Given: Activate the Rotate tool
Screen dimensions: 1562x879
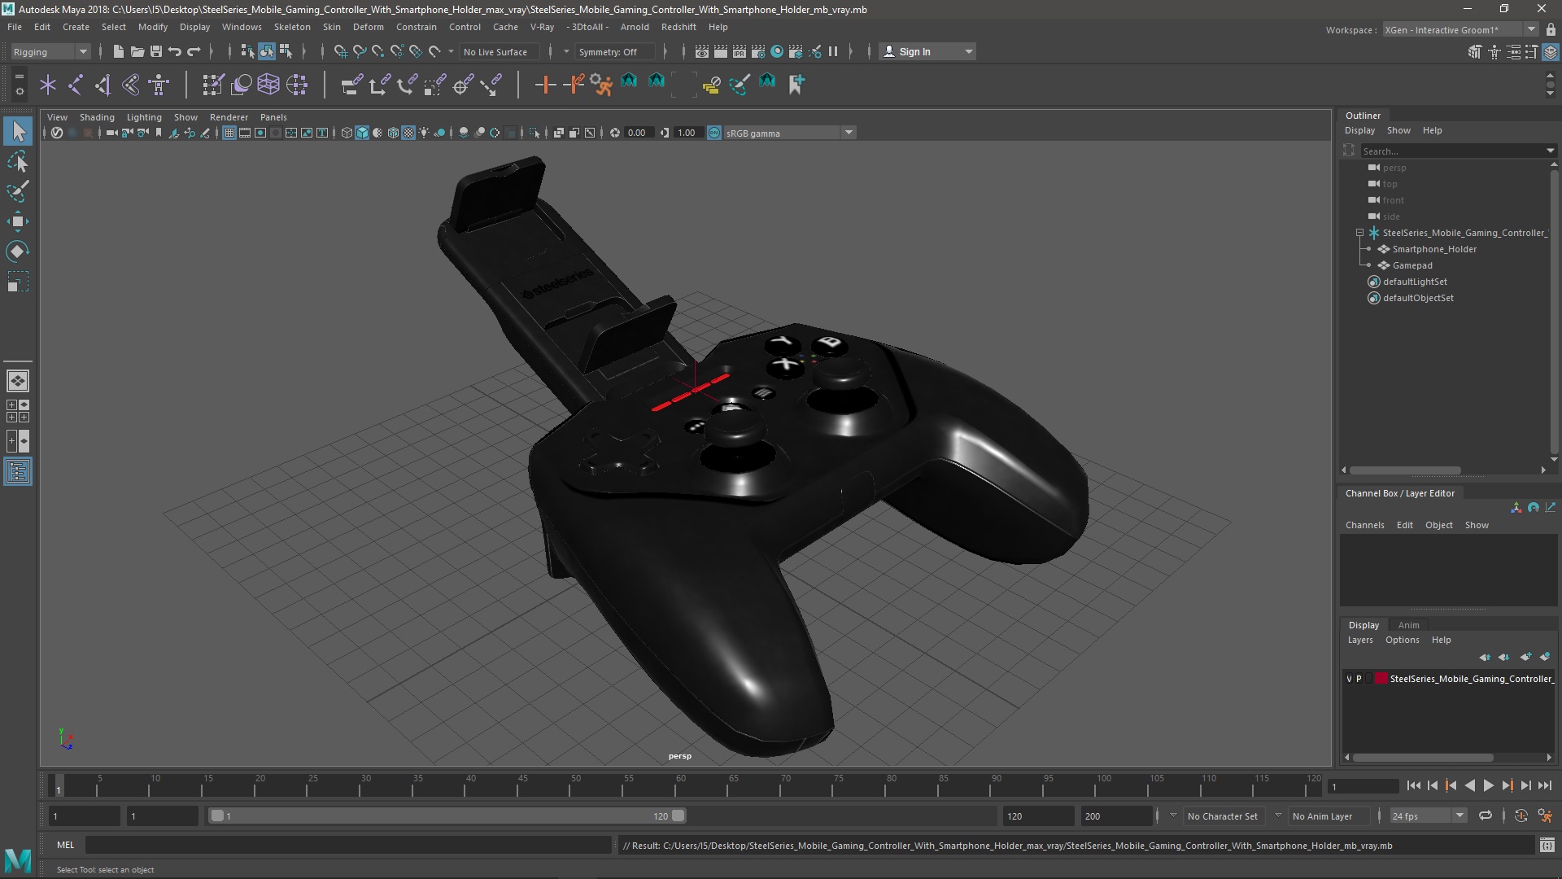Looking at the screenshot, I should pos(18,251).
